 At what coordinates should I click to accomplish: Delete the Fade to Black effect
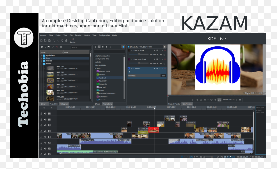(x=165, y=50)
